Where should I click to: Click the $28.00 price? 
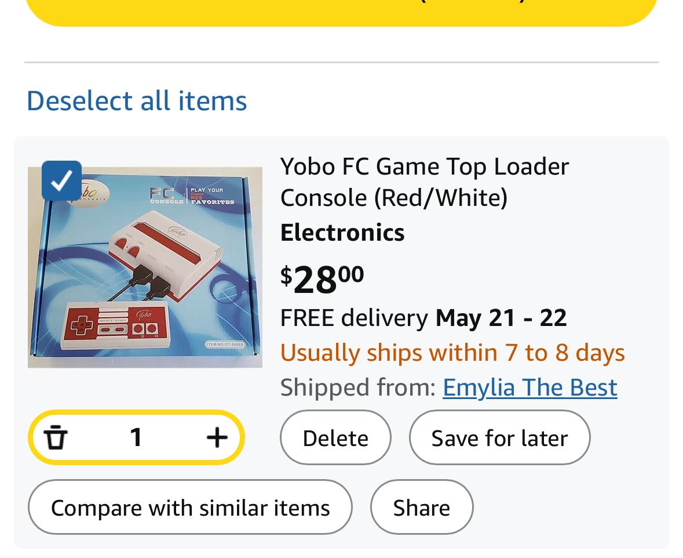coord(322,280)
